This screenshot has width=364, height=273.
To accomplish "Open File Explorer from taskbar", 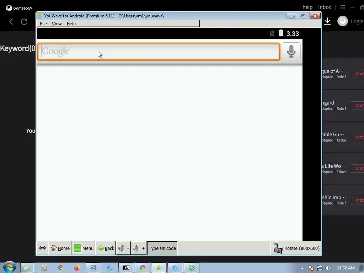I will (27, 268).
